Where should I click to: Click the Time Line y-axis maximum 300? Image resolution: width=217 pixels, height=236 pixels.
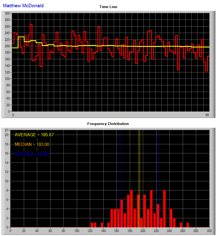pyautogui.click(x=7, y=13)
